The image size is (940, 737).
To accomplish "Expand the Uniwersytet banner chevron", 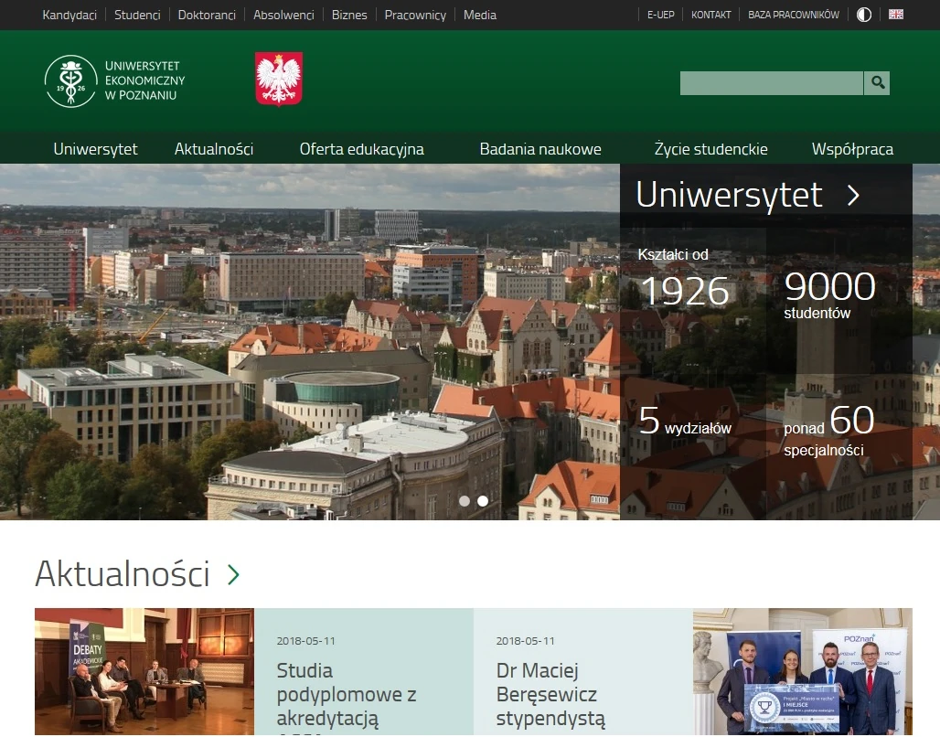I will tap(854, 195).
